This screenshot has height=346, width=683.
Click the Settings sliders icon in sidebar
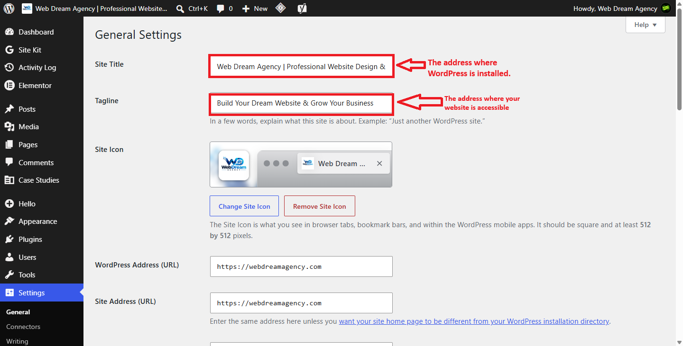point(9,293)
